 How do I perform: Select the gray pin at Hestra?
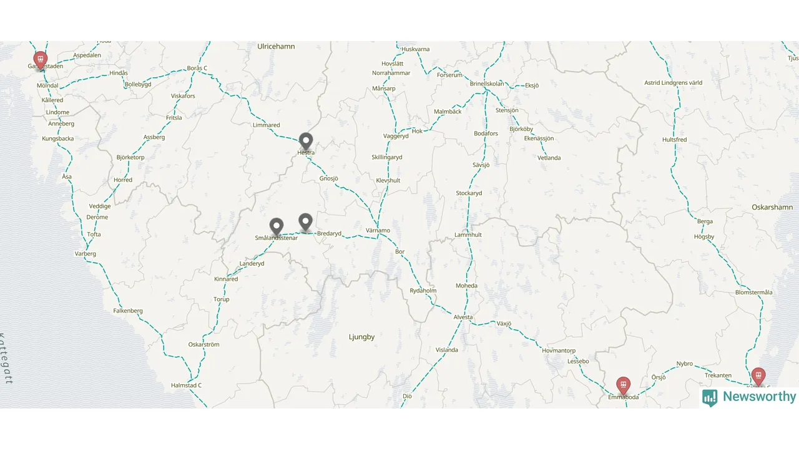[x=306, y=142]
